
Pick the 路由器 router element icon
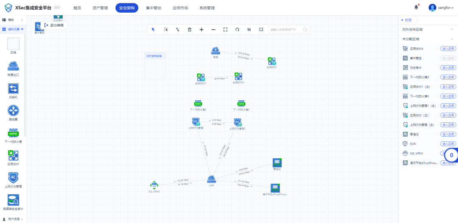(13, 111)
